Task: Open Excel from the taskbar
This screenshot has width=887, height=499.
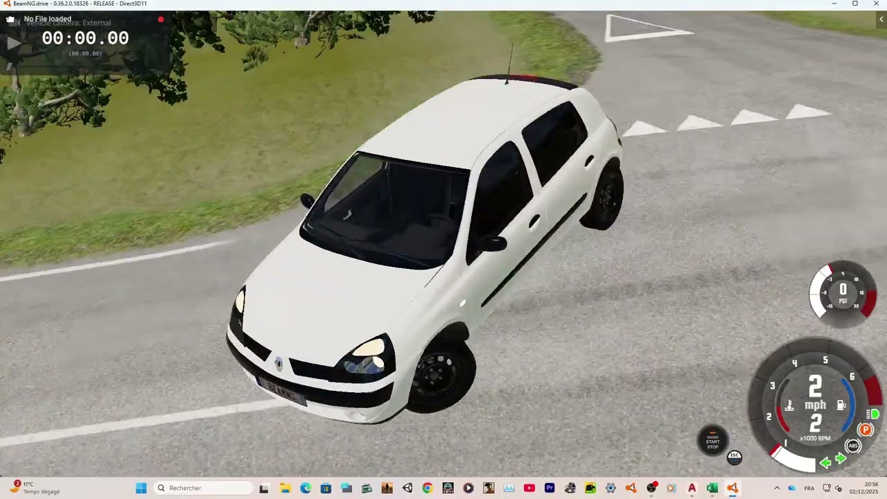Action: pos(712,488)
